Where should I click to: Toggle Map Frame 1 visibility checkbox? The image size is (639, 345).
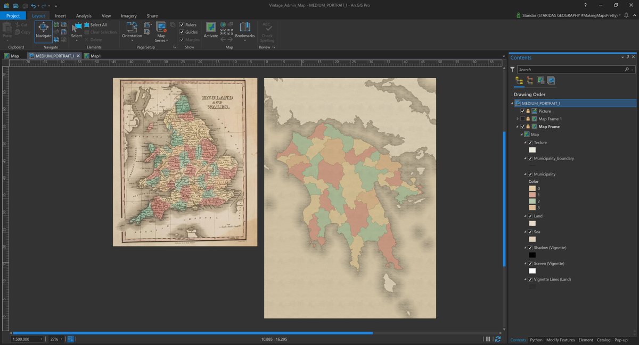(x=522, y=119)
